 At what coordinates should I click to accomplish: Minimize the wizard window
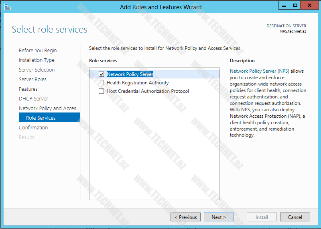(284, 5)
